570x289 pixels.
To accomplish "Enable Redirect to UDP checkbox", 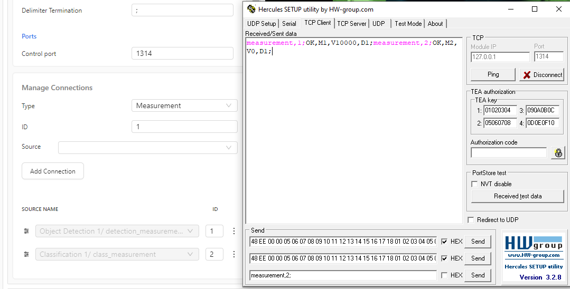I will [471, 220].
